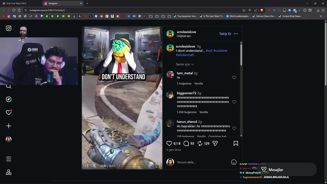This screenshot has width=327, height=184.
Task: Repost using the icon showing 129
Action: click(x=200, y=143)
